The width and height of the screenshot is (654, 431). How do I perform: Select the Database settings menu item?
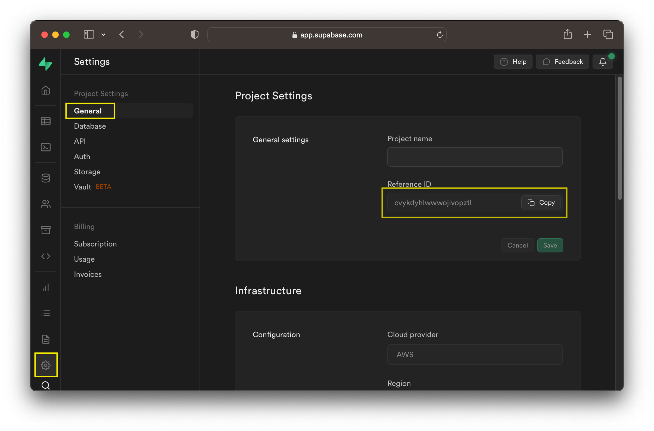(x=90, y=126)
